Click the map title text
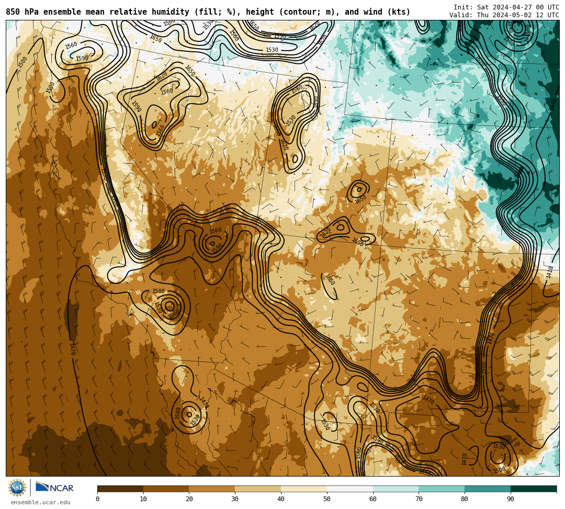 (x=208, y=12)
